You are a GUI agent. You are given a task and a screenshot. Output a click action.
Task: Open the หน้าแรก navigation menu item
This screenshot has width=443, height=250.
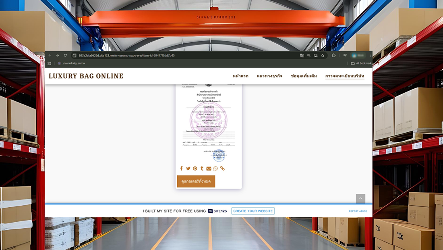pyautogui.click(x=240, y=76)
